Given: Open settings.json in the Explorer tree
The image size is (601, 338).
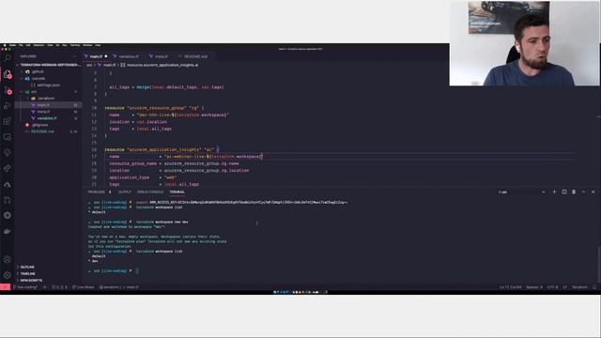Looking at the screenshot, I should point(48,85).
